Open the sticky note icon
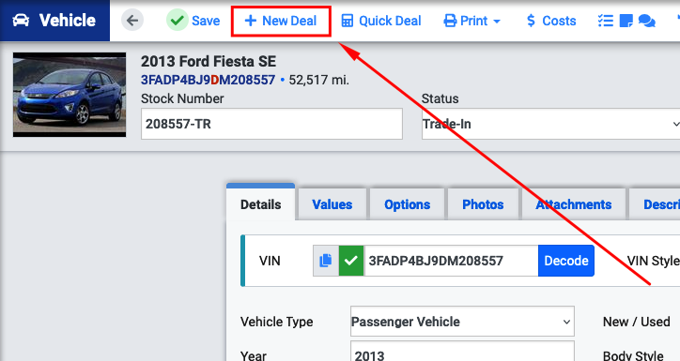The image size is (680, 361). [626, 21]
